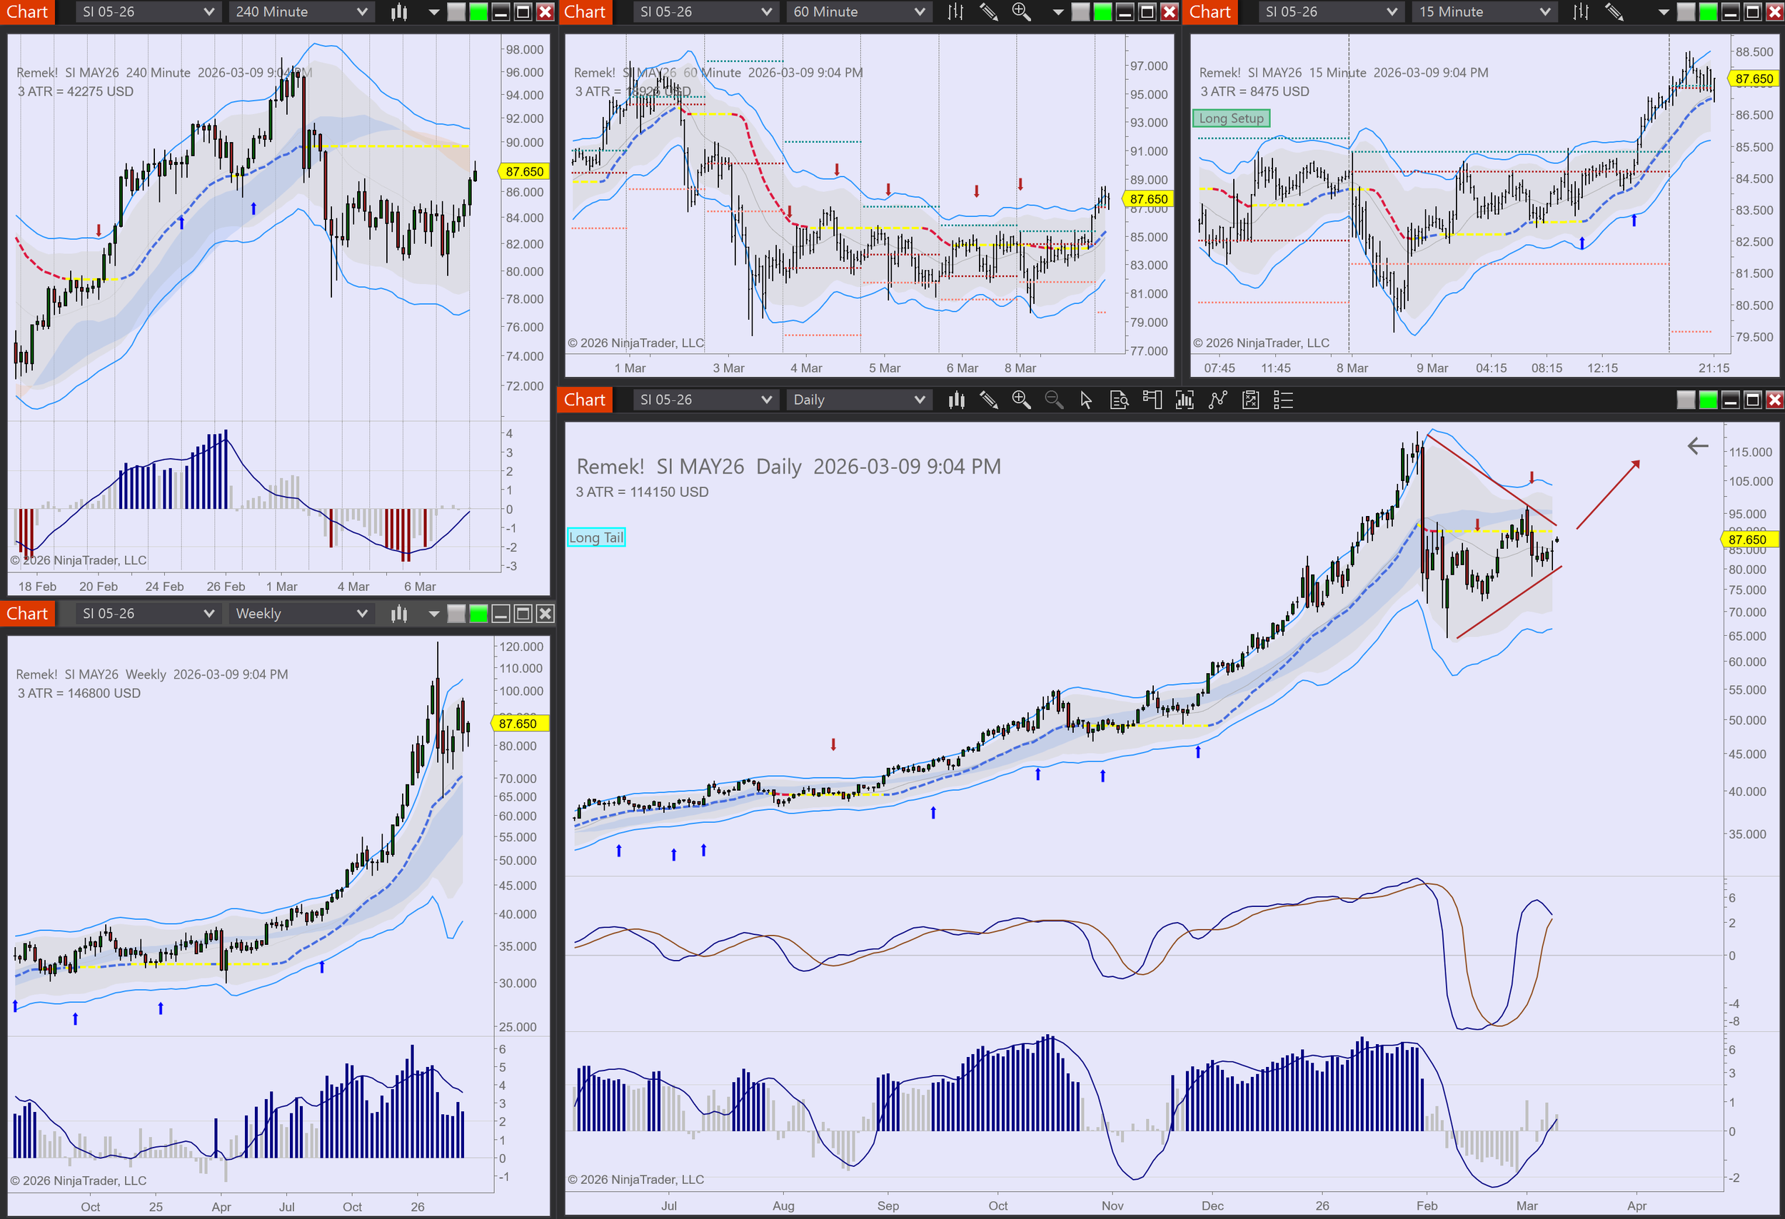1785x1219 pixels.
Task: Open SI 05-26 instrument dropdown in Weekly chart
Action: (148, 613)
